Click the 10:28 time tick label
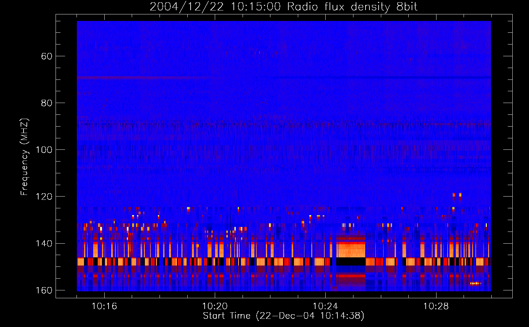 pos(436,306)
